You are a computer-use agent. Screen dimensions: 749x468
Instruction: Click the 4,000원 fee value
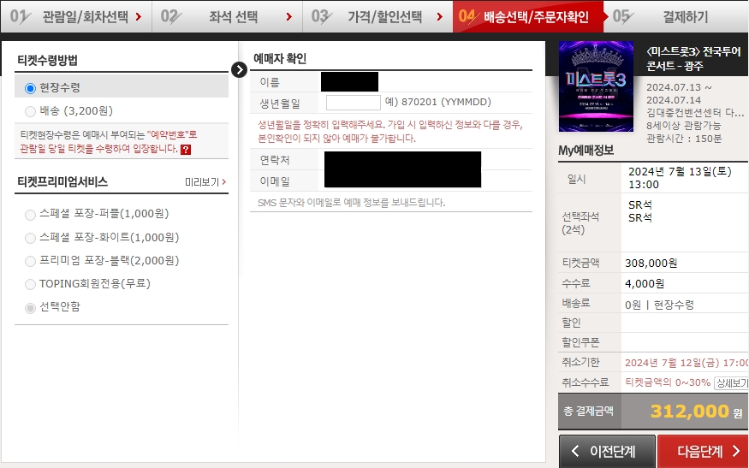pos(645,284)
